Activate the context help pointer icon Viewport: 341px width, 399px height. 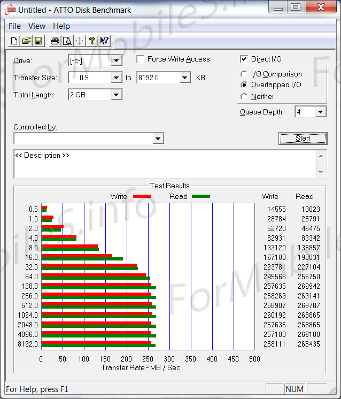tap(104, 41)
